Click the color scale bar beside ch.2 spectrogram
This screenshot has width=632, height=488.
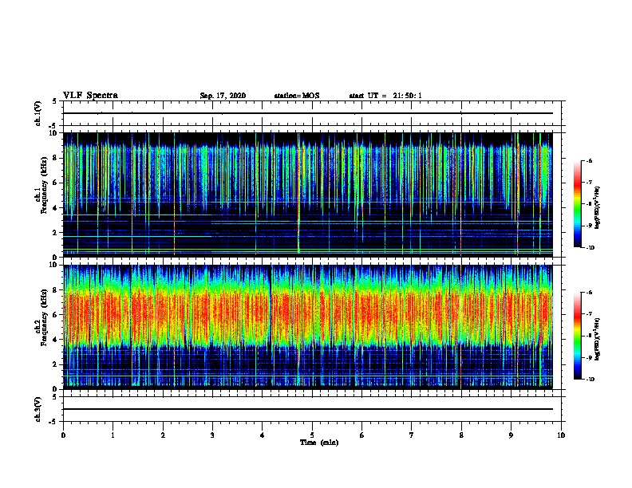coord(578,336)
